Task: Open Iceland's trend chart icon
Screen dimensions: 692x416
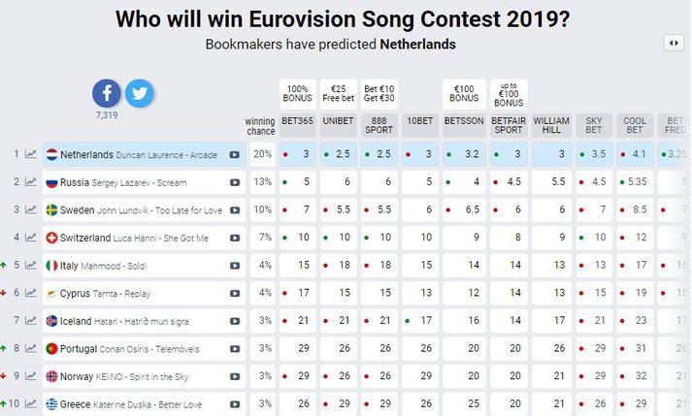Action: click(x=31, y=321)
